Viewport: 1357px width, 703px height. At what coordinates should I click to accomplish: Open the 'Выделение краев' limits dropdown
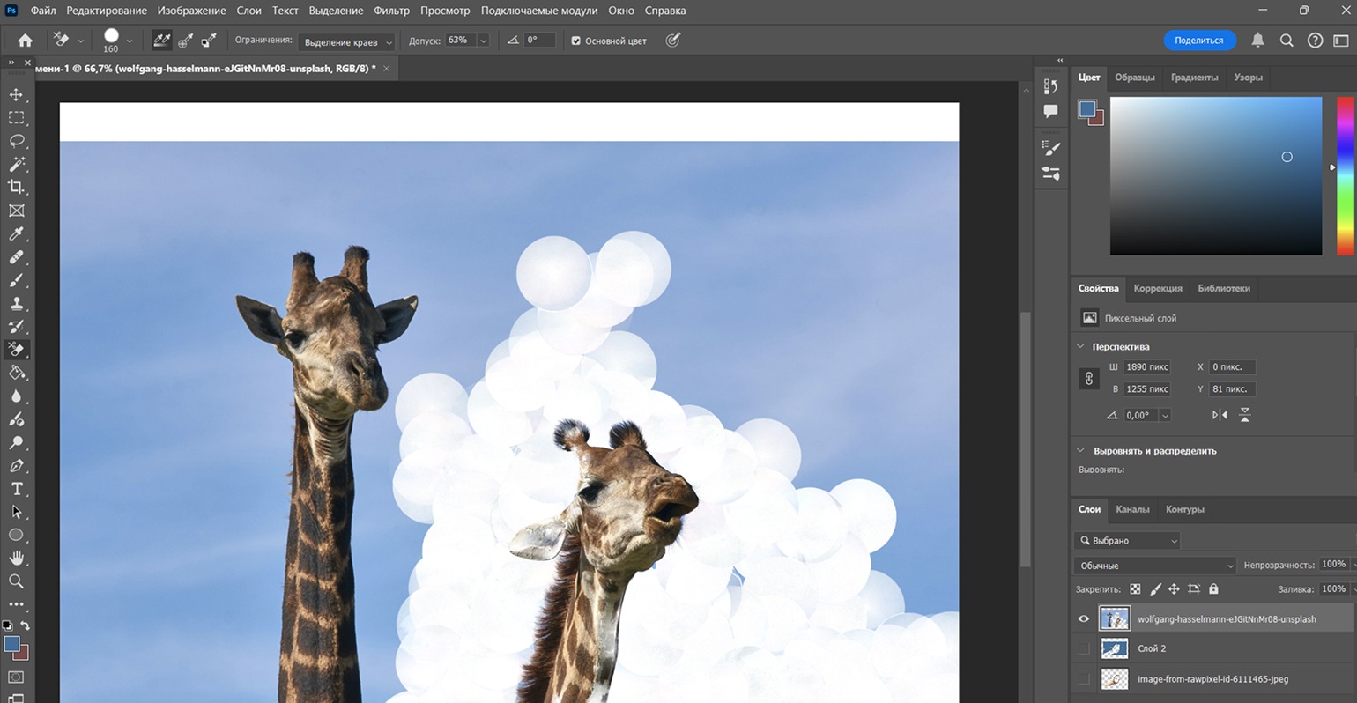tap(346, 41)
